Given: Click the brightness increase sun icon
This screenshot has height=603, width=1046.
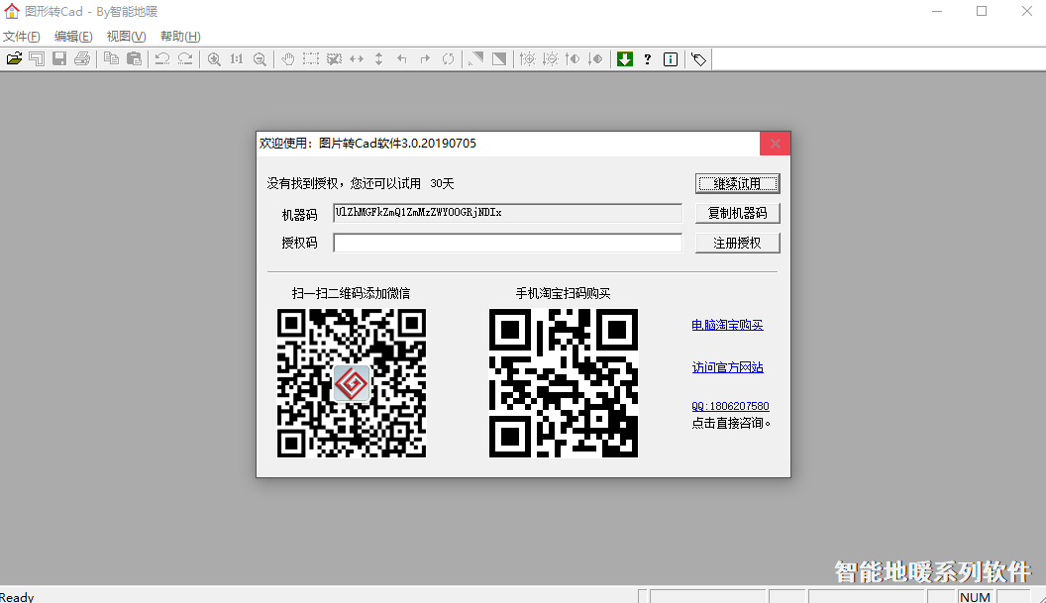Looking at the screenshot, I should (x=527, y=58).
